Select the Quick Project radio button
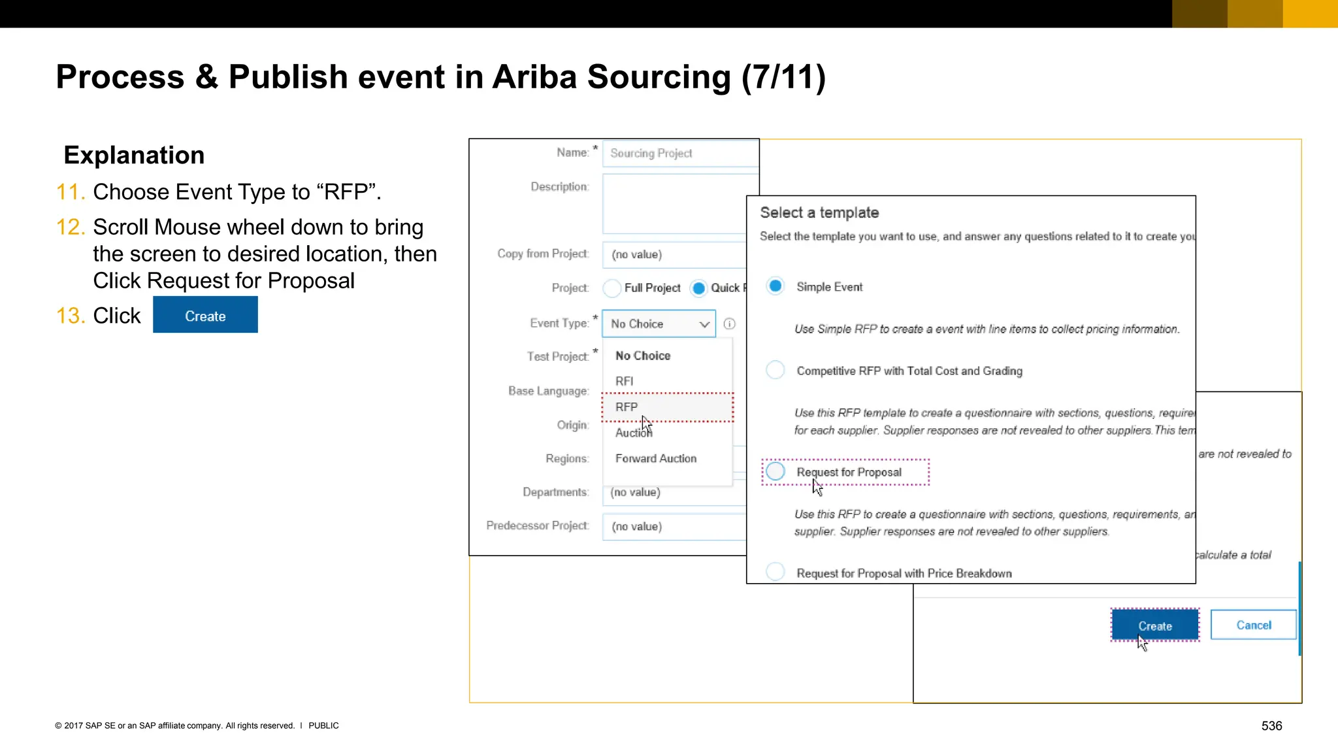Image resolution: width=1338 pixels, height=753 pixels. 698,288
